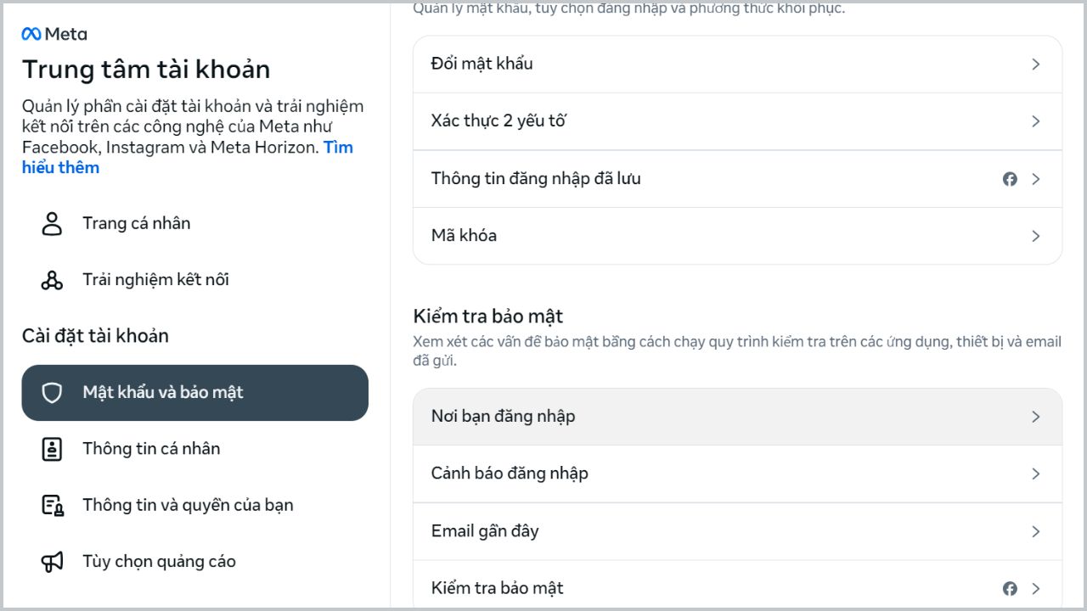Click the shield icon in Mật khẩu và bảo mật
The width and height of the screenshot is (1087, 611).
(52, 393)
